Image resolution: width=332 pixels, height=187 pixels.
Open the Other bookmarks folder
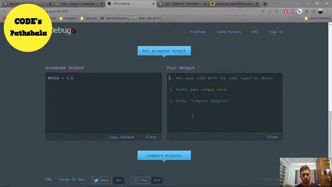pos(317,19)
